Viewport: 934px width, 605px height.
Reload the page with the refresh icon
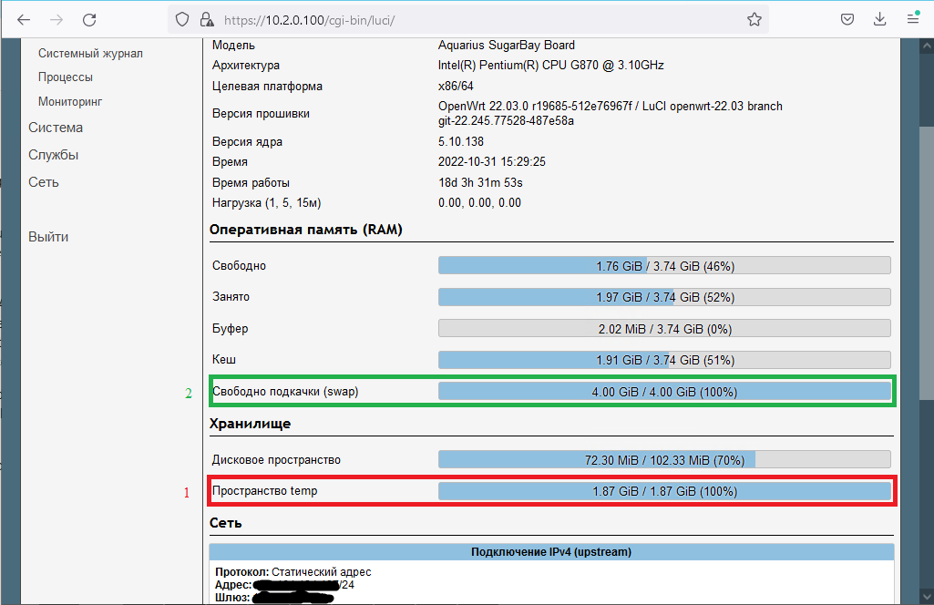click(x=89, y=19)
